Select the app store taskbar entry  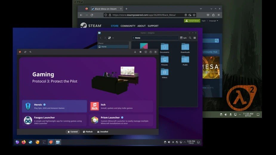51,142
